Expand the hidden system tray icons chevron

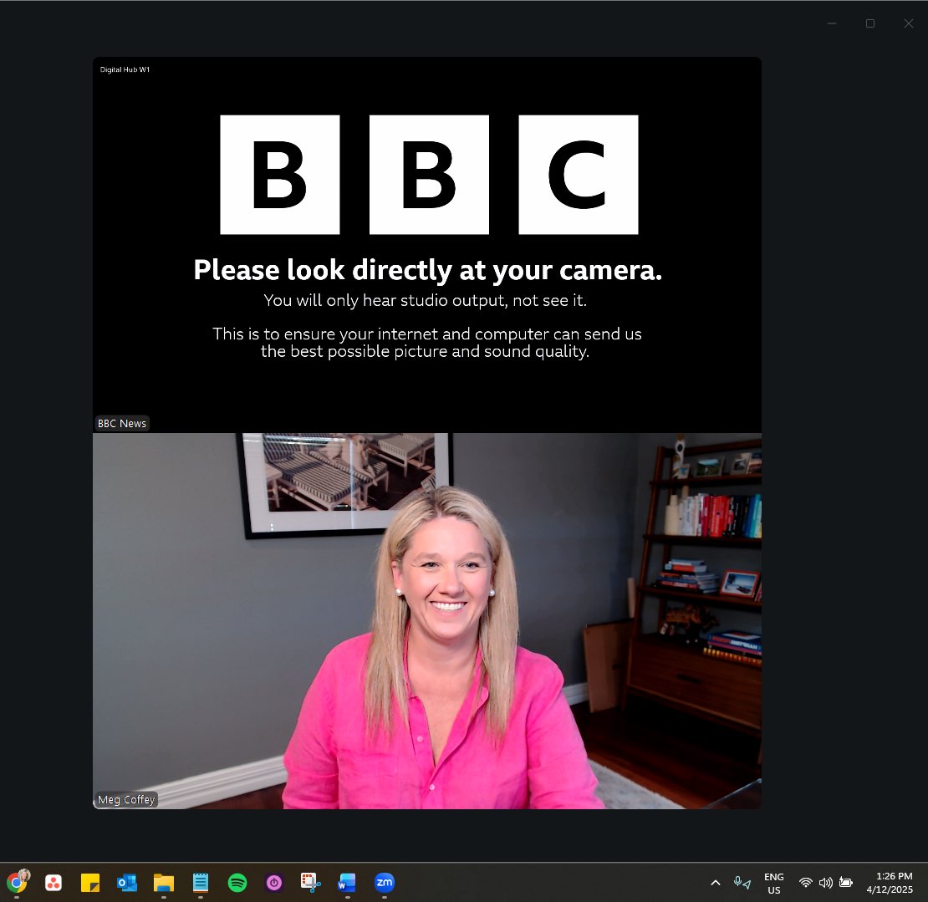point(716,883)
